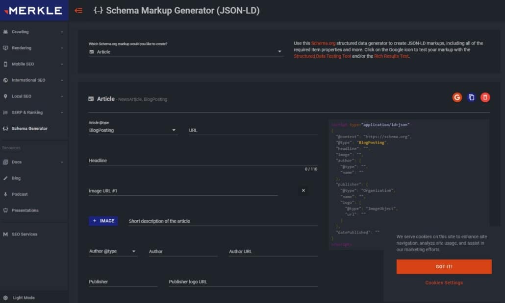Open Cookies Settings link
The width and height of the screenshot is (505, 303).
click(x=444, y=283)
